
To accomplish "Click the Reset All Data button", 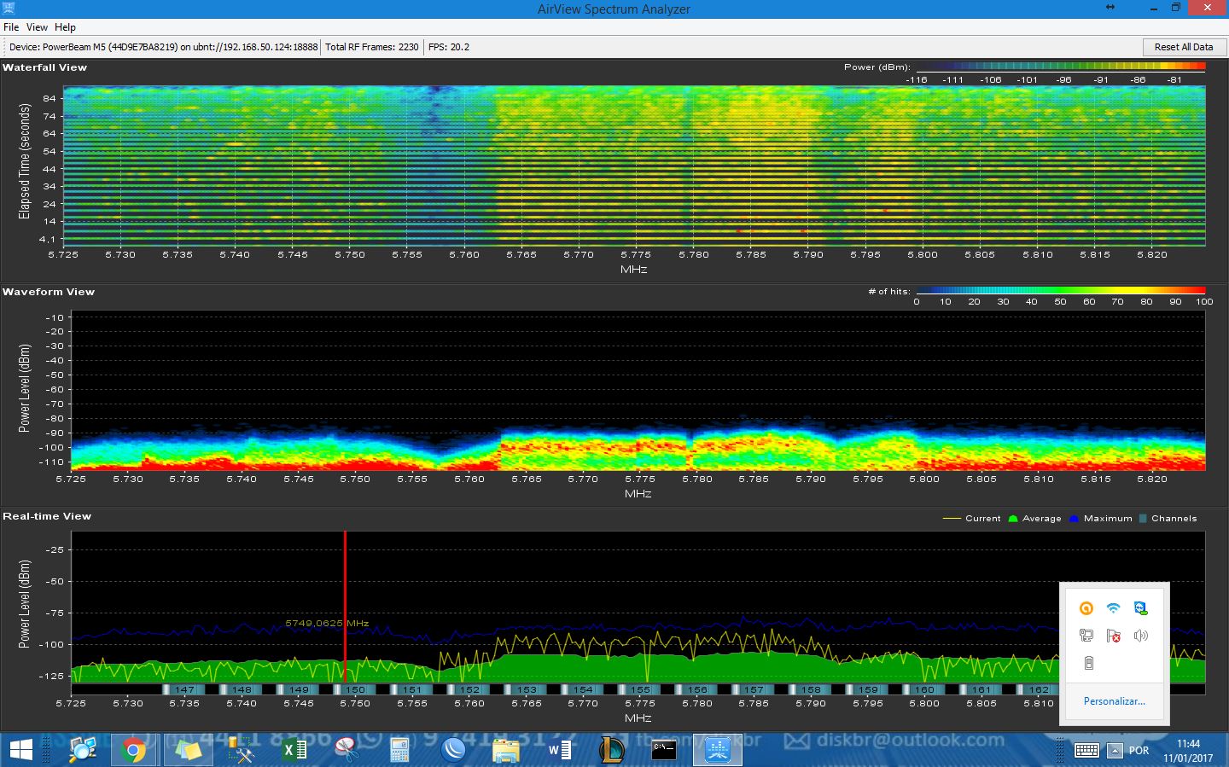I will [1183, 47].
